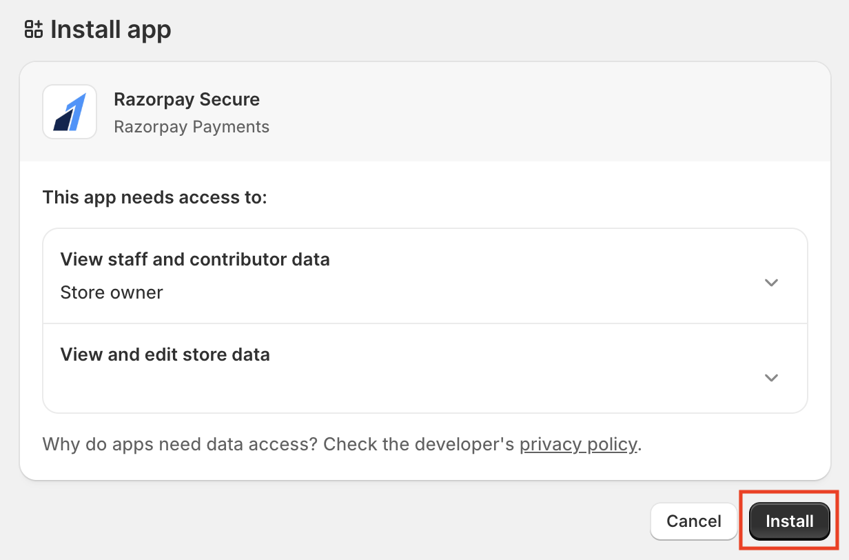Click the "View and edit store data" title
Image resolution: width=849 pixels, height=560 pixels.
pyautogui.click(x=165, y=354)
